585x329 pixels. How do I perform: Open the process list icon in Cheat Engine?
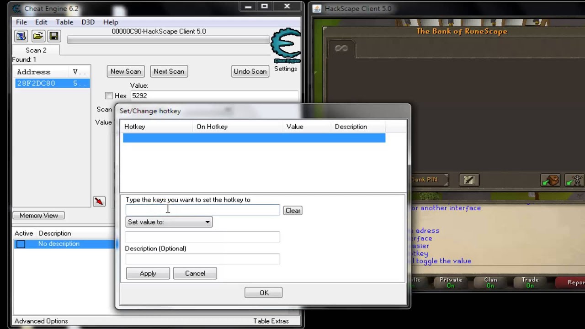click(21, 36)
